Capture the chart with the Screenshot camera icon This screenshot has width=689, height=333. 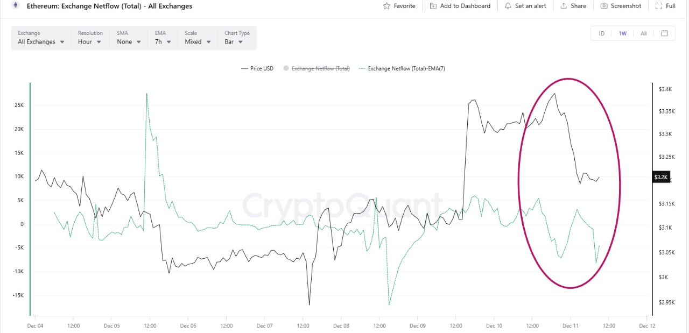605,6
